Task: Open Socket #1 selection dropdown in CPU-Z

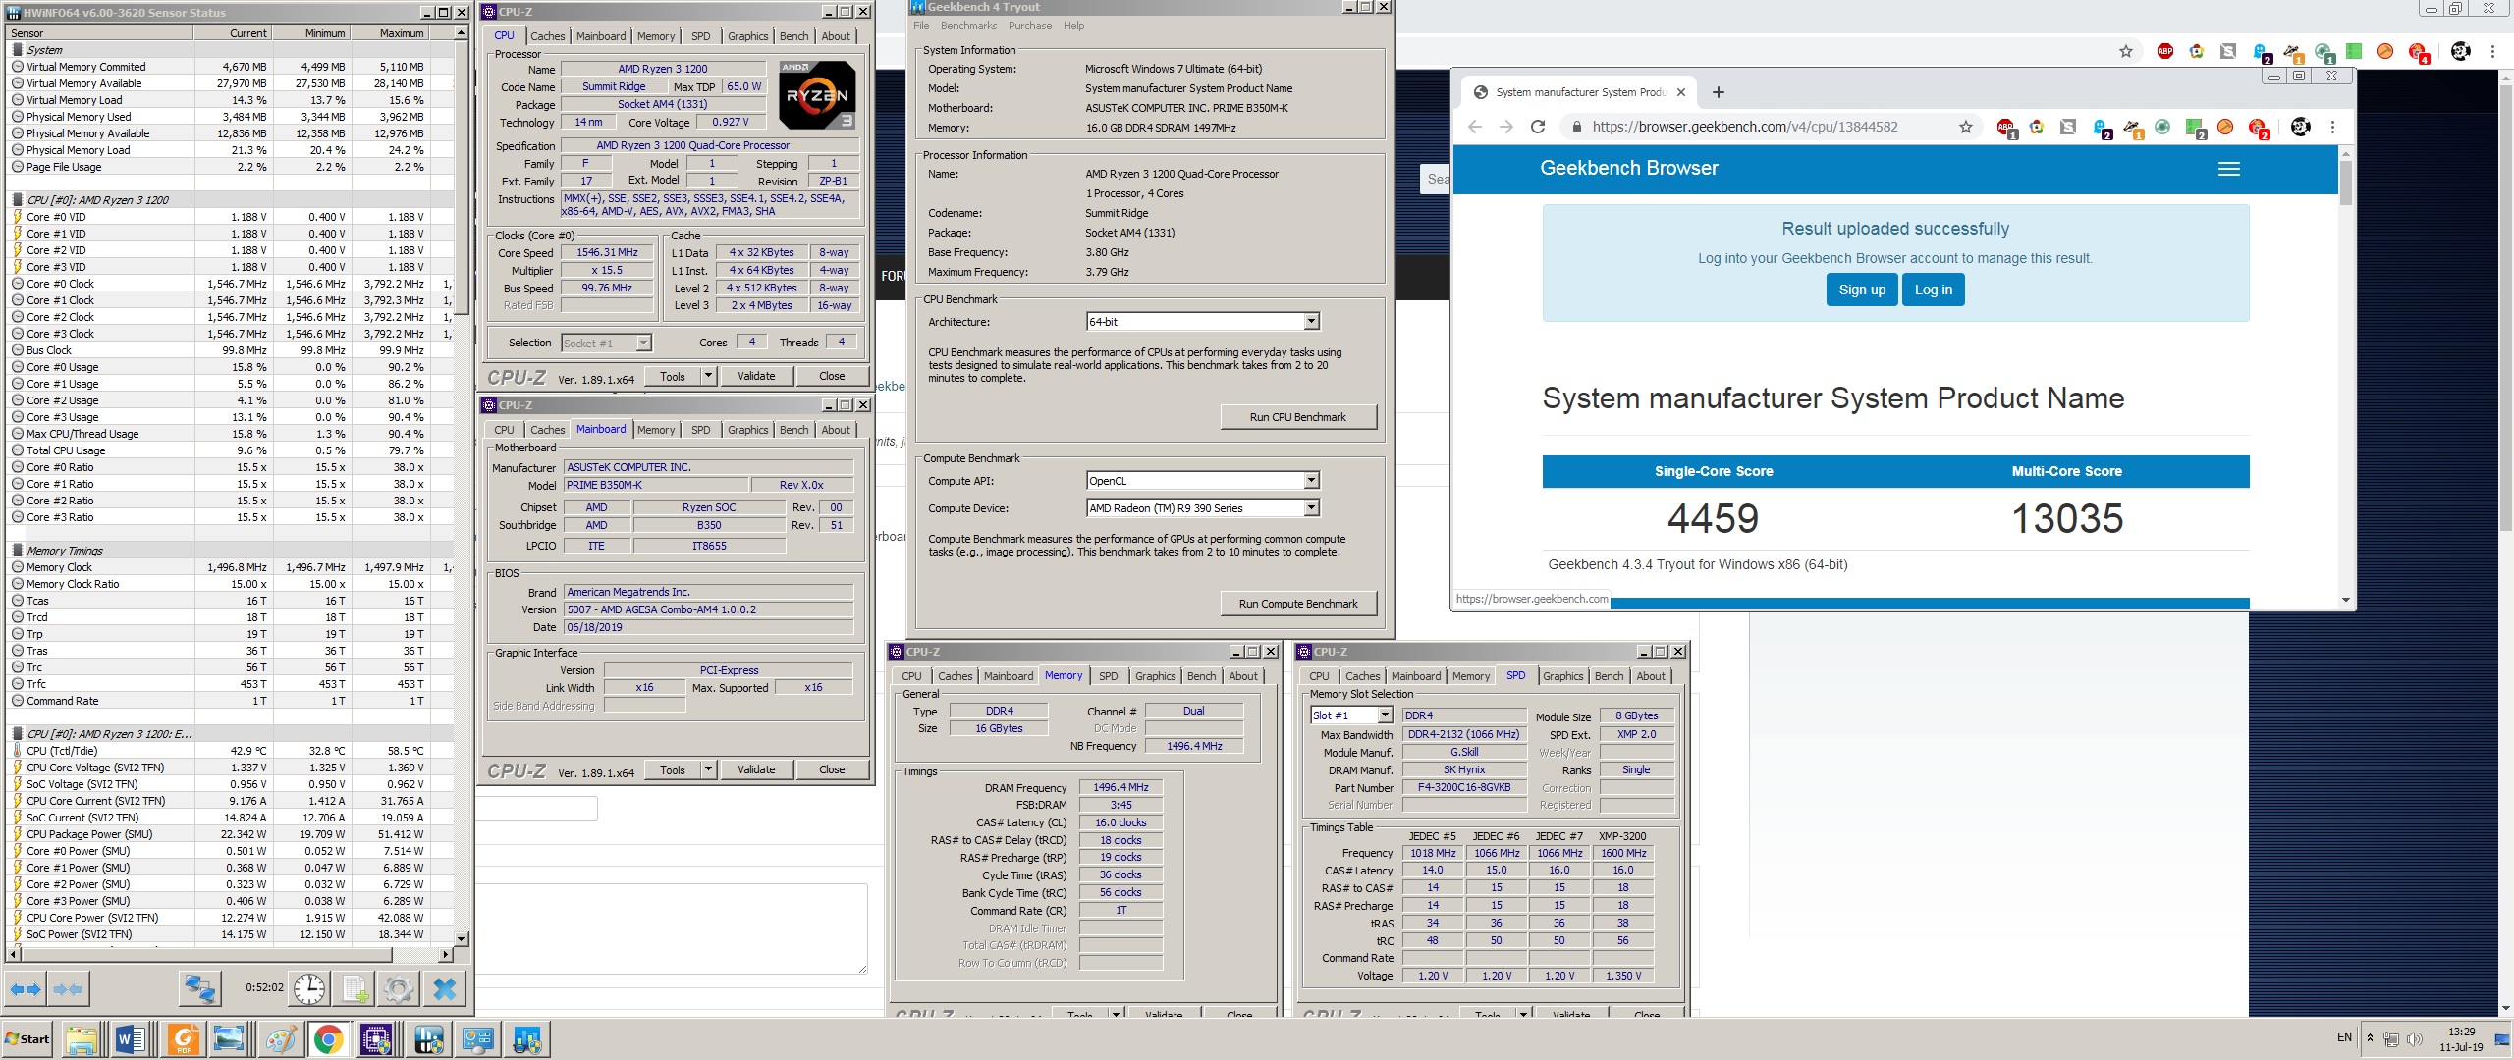Action: pyautogui.click(x=643, y=344)
